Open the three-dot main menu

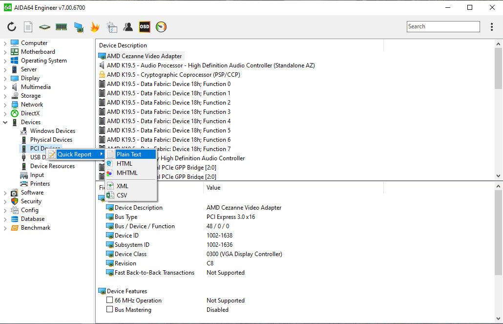coord(492,27)
